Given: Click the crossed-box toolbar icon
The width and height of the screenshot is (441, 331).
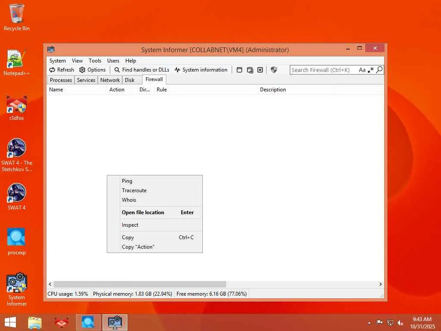Looking at the screenshot, I should coord(260,70).
